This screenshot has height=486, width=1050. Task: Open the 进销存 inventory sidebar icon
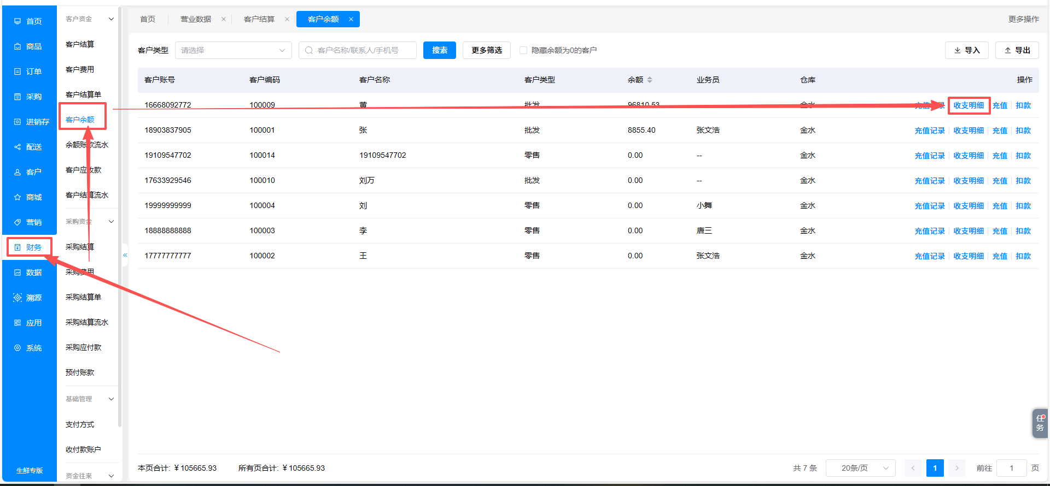pos(17,122)
